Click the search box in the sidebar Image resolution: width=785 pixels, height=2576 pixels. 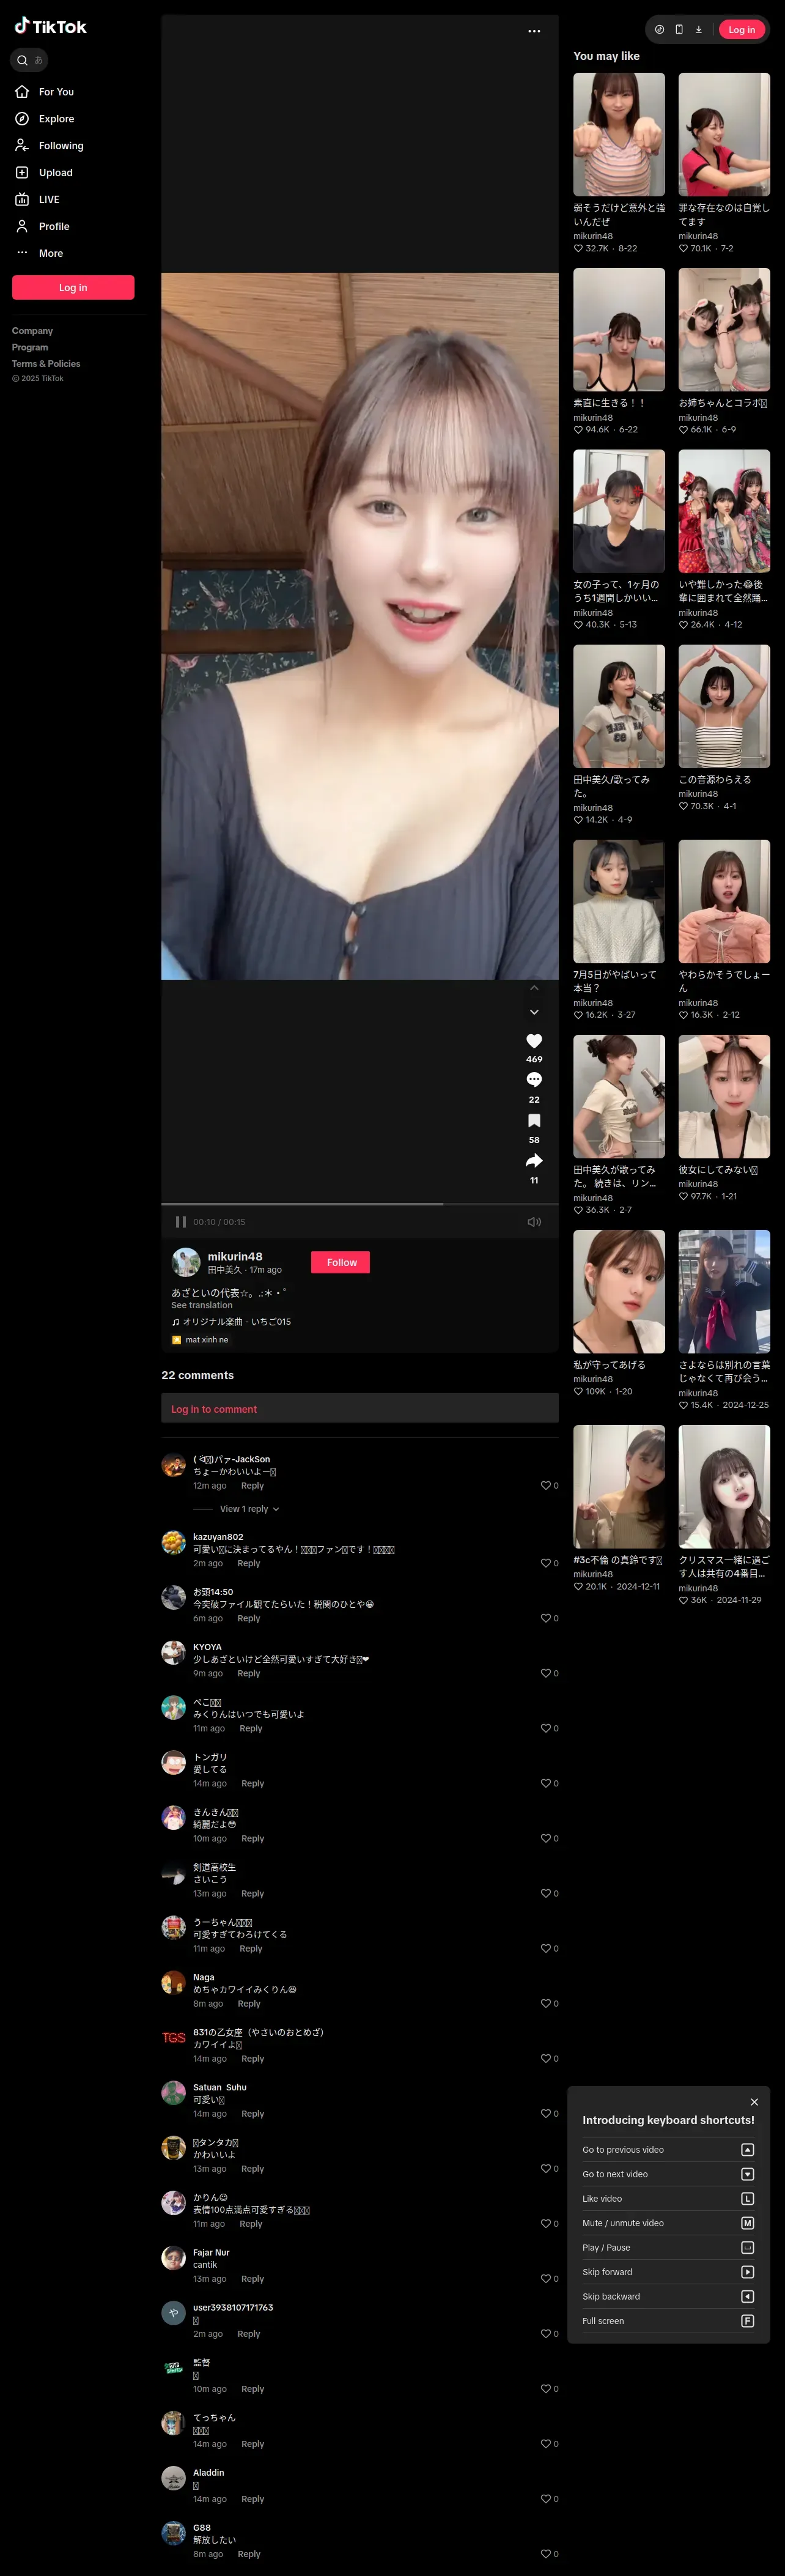coord(29,60)
